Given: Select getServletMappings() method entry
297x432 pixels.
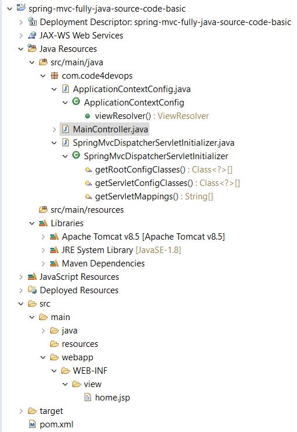Looking at the screenshot, I should click(149, 196).
